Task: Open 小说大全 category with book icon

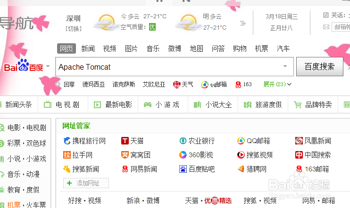Action: pyautogui.click(x=213, y=104)
